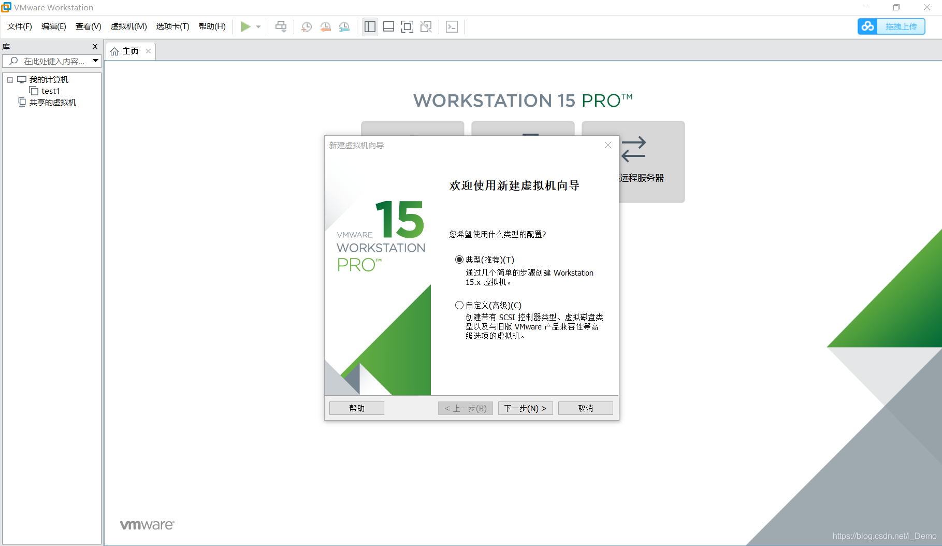Image resolution: width=942 pixels, height=546 pixels.
Task: Open the power options dropdown arrow
Action: tap(258, 27)
